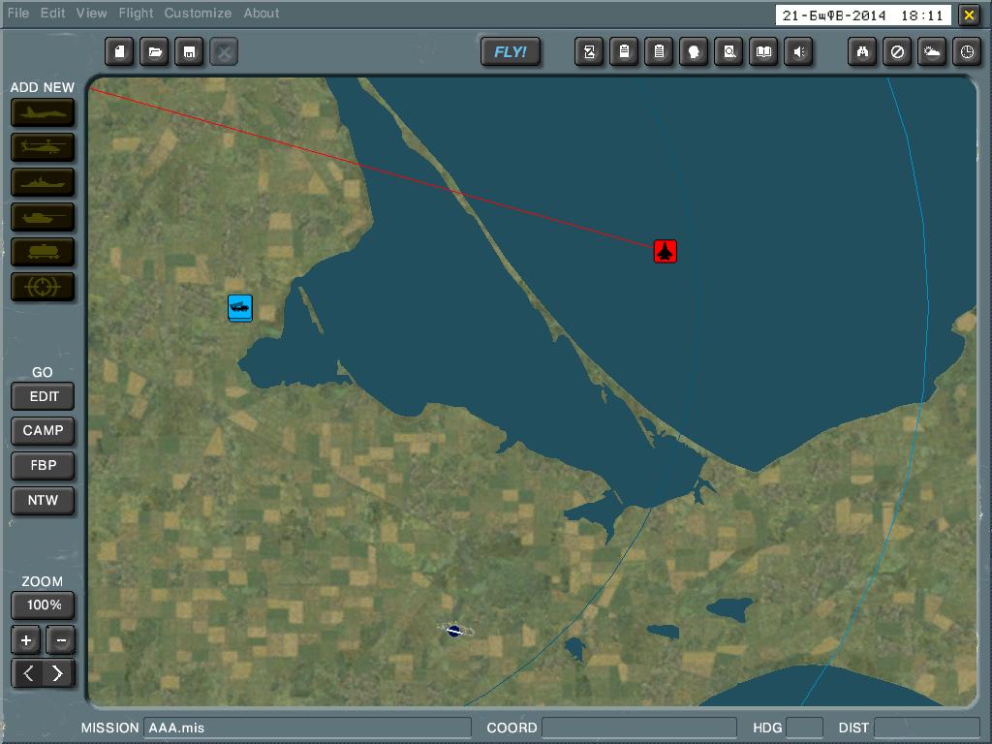The width and height of the screenshot is (992, 744).
Task: Save the mission with the floppy disk icon
Action: (189, 52)
